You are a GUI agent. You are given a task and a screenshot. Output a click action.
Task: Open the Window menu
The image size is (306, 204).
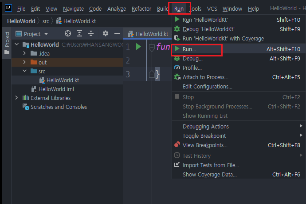[232, 9]
